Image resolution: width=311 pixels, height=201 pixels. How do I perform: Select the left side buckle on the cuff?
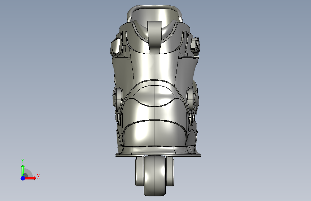point(116,47)
